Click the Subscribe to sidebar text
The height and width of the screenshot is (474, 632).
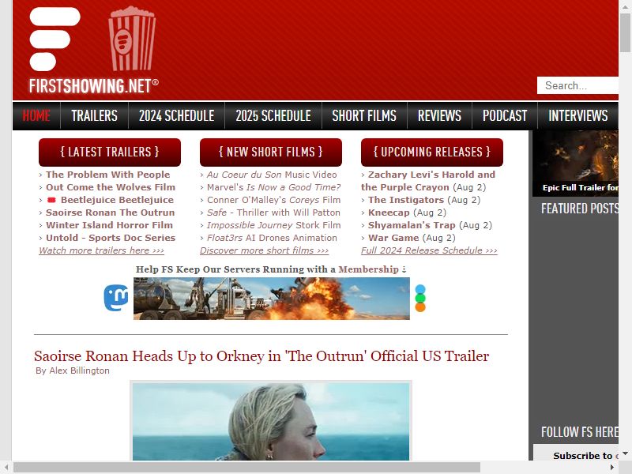[585, 456]
